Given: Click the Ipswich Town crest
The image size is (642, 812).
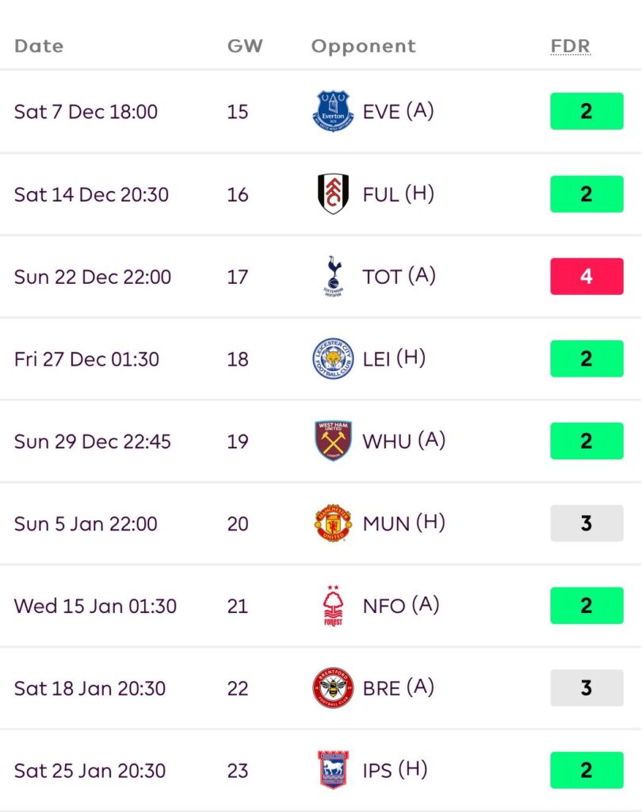Looking at the screenshot, I should pyautogui.click(x=333, y=770).
